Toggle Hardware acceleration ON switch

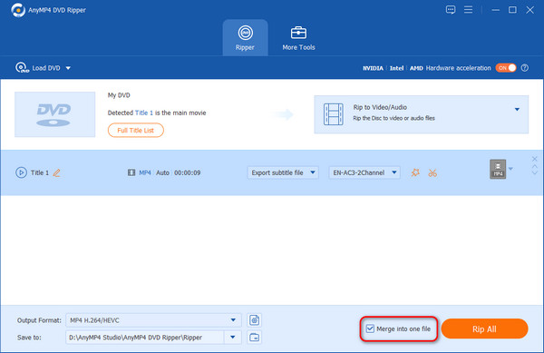pyautogui.click(x=506, y=68)
